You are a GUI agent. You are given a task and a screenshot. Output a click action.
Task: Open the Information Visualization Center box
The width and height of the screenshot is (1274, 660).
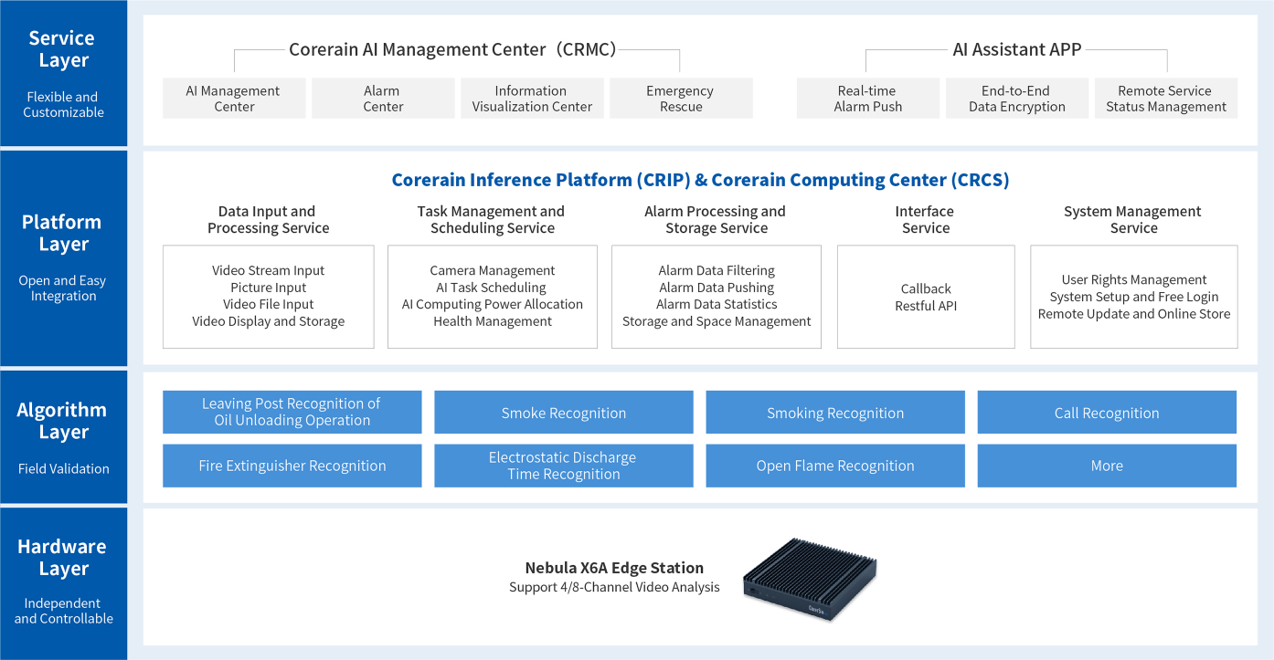532,99
